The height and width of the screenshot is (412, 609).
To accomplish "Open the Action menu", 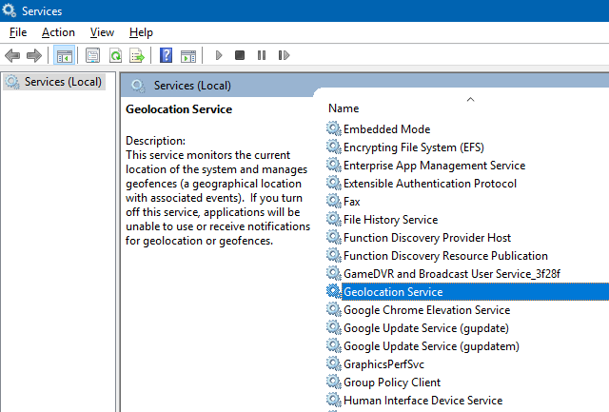I will pos(58,32).
